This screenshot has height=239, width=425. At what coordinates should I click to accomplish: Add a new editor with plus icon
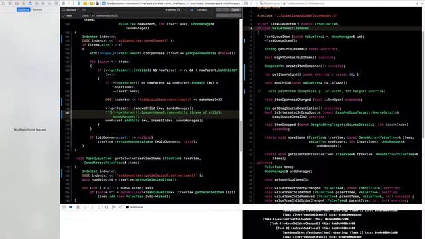pyautogui.click(x=417, y=3)
